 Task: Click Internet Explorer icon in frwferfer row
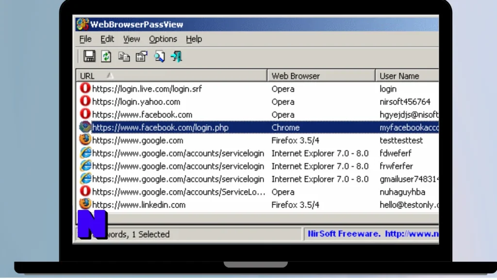click(x=85, y=166)
